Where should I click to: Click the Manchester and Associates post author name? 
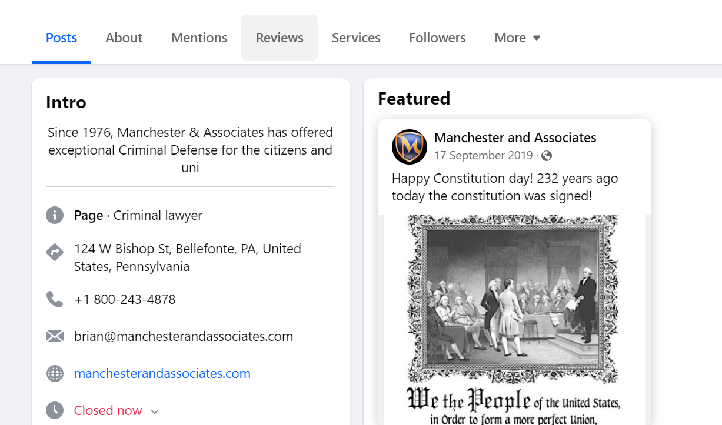(515, 138)
